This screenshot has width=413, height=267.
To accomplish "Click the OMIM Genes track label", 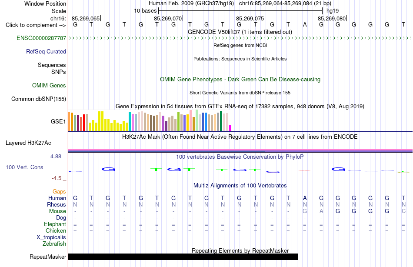I will pyautogui.click(x=49, y=86).
